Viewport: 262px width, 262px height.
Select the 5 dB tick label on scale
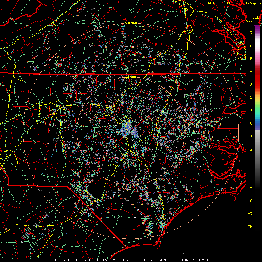click(x=251, y=59)
